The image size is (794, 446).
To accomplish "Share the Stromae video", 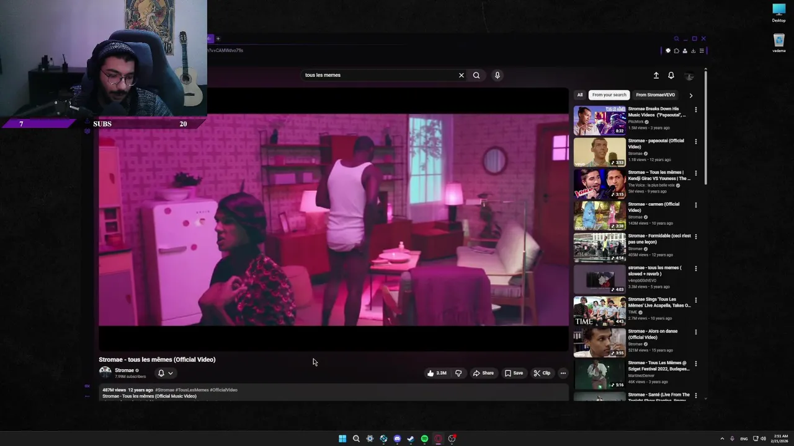I will (x=483, y=373).
